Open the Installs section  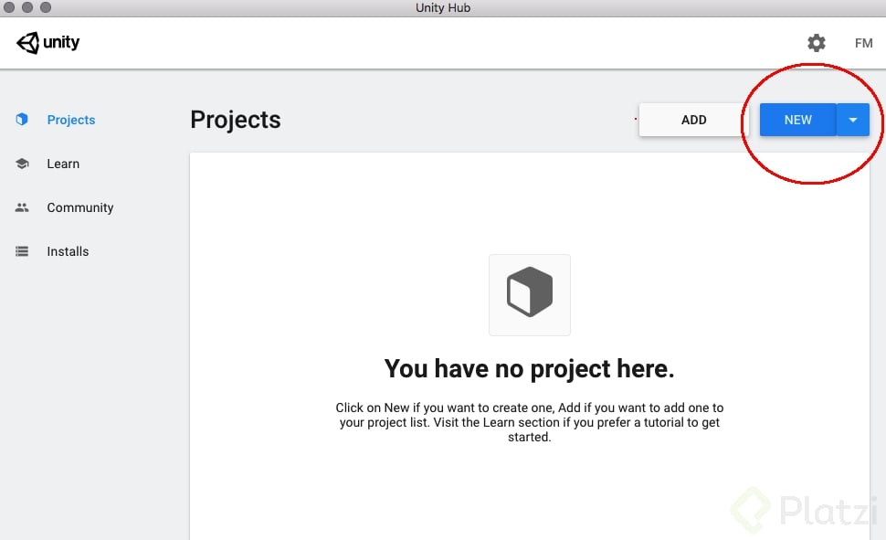click(x=68, y=251)
